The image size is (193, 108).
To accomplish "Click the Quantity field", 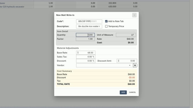I will tap(85, 35).
